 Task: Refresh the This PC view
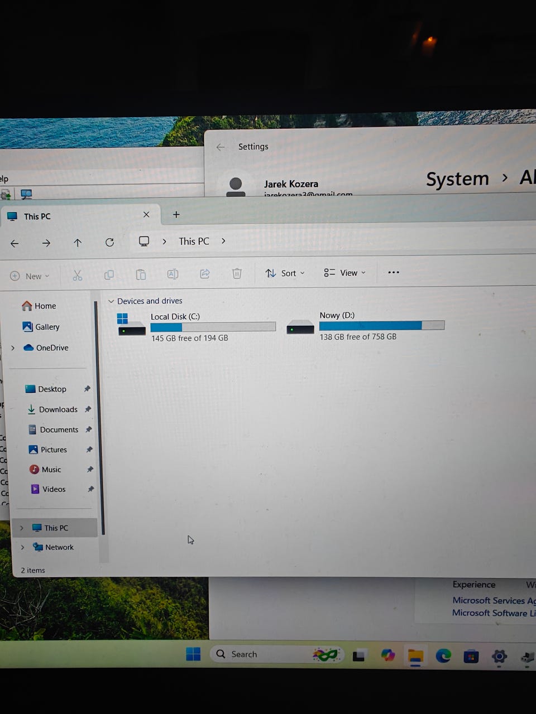(x=109, y=242)
